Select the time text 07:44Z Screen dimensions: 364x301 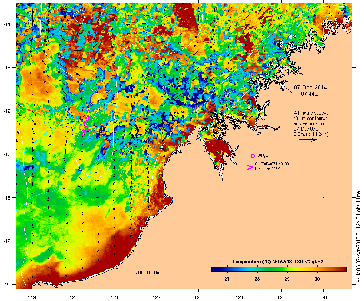click(310, 94)
